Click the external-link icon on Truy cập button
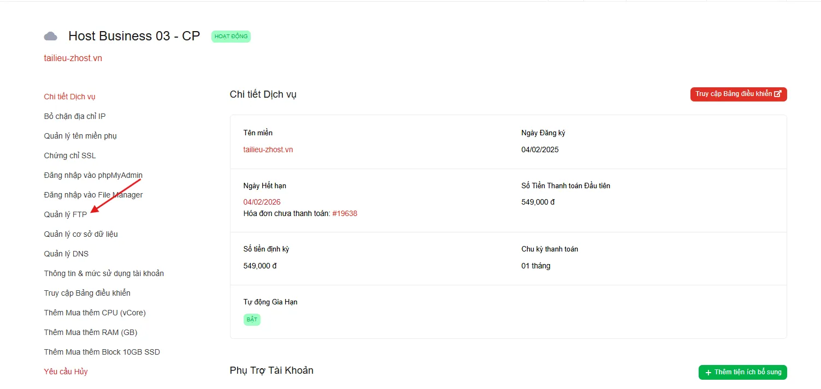The width and height of the screenshot is (821, 389). tap(778, 94)
